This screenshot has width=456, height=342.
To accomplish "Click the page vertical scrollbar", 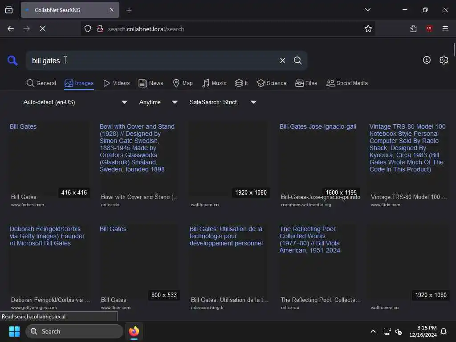I will [x=454, y=49].
